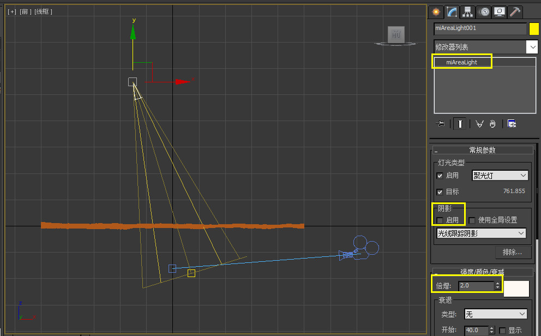
Task: Click the object name field miAreaLight001
Action: (480, 28)
